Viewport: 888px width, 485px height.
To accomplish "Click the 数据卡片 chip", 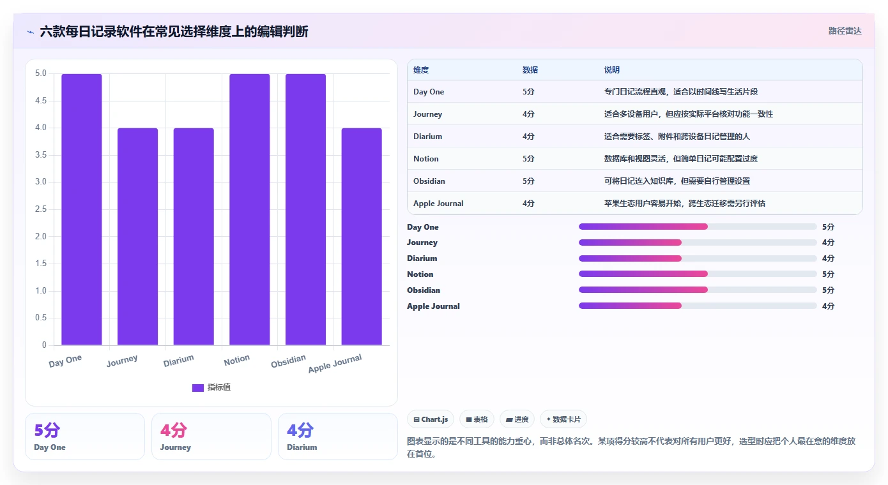I will pos(563,419).
